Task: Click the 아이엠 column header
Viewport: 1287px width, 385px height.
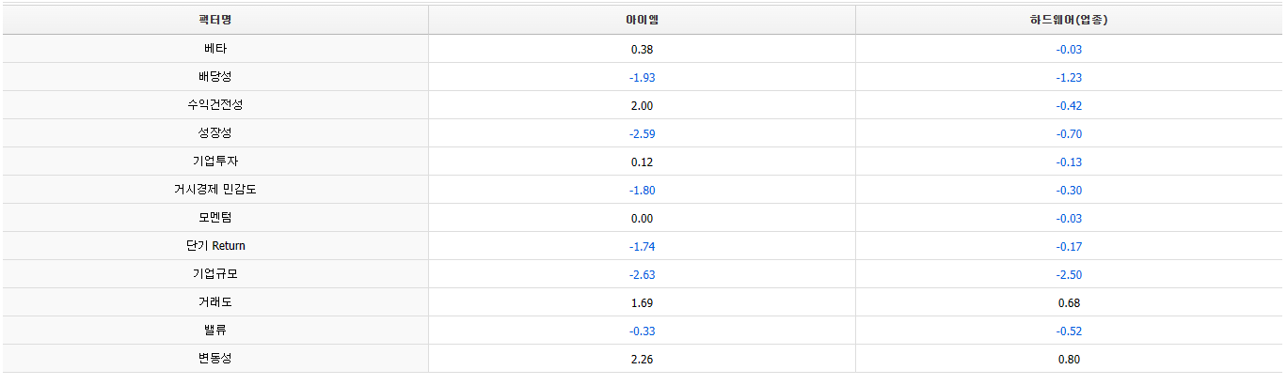Action: pyautogui.click(x=642, y=20)
